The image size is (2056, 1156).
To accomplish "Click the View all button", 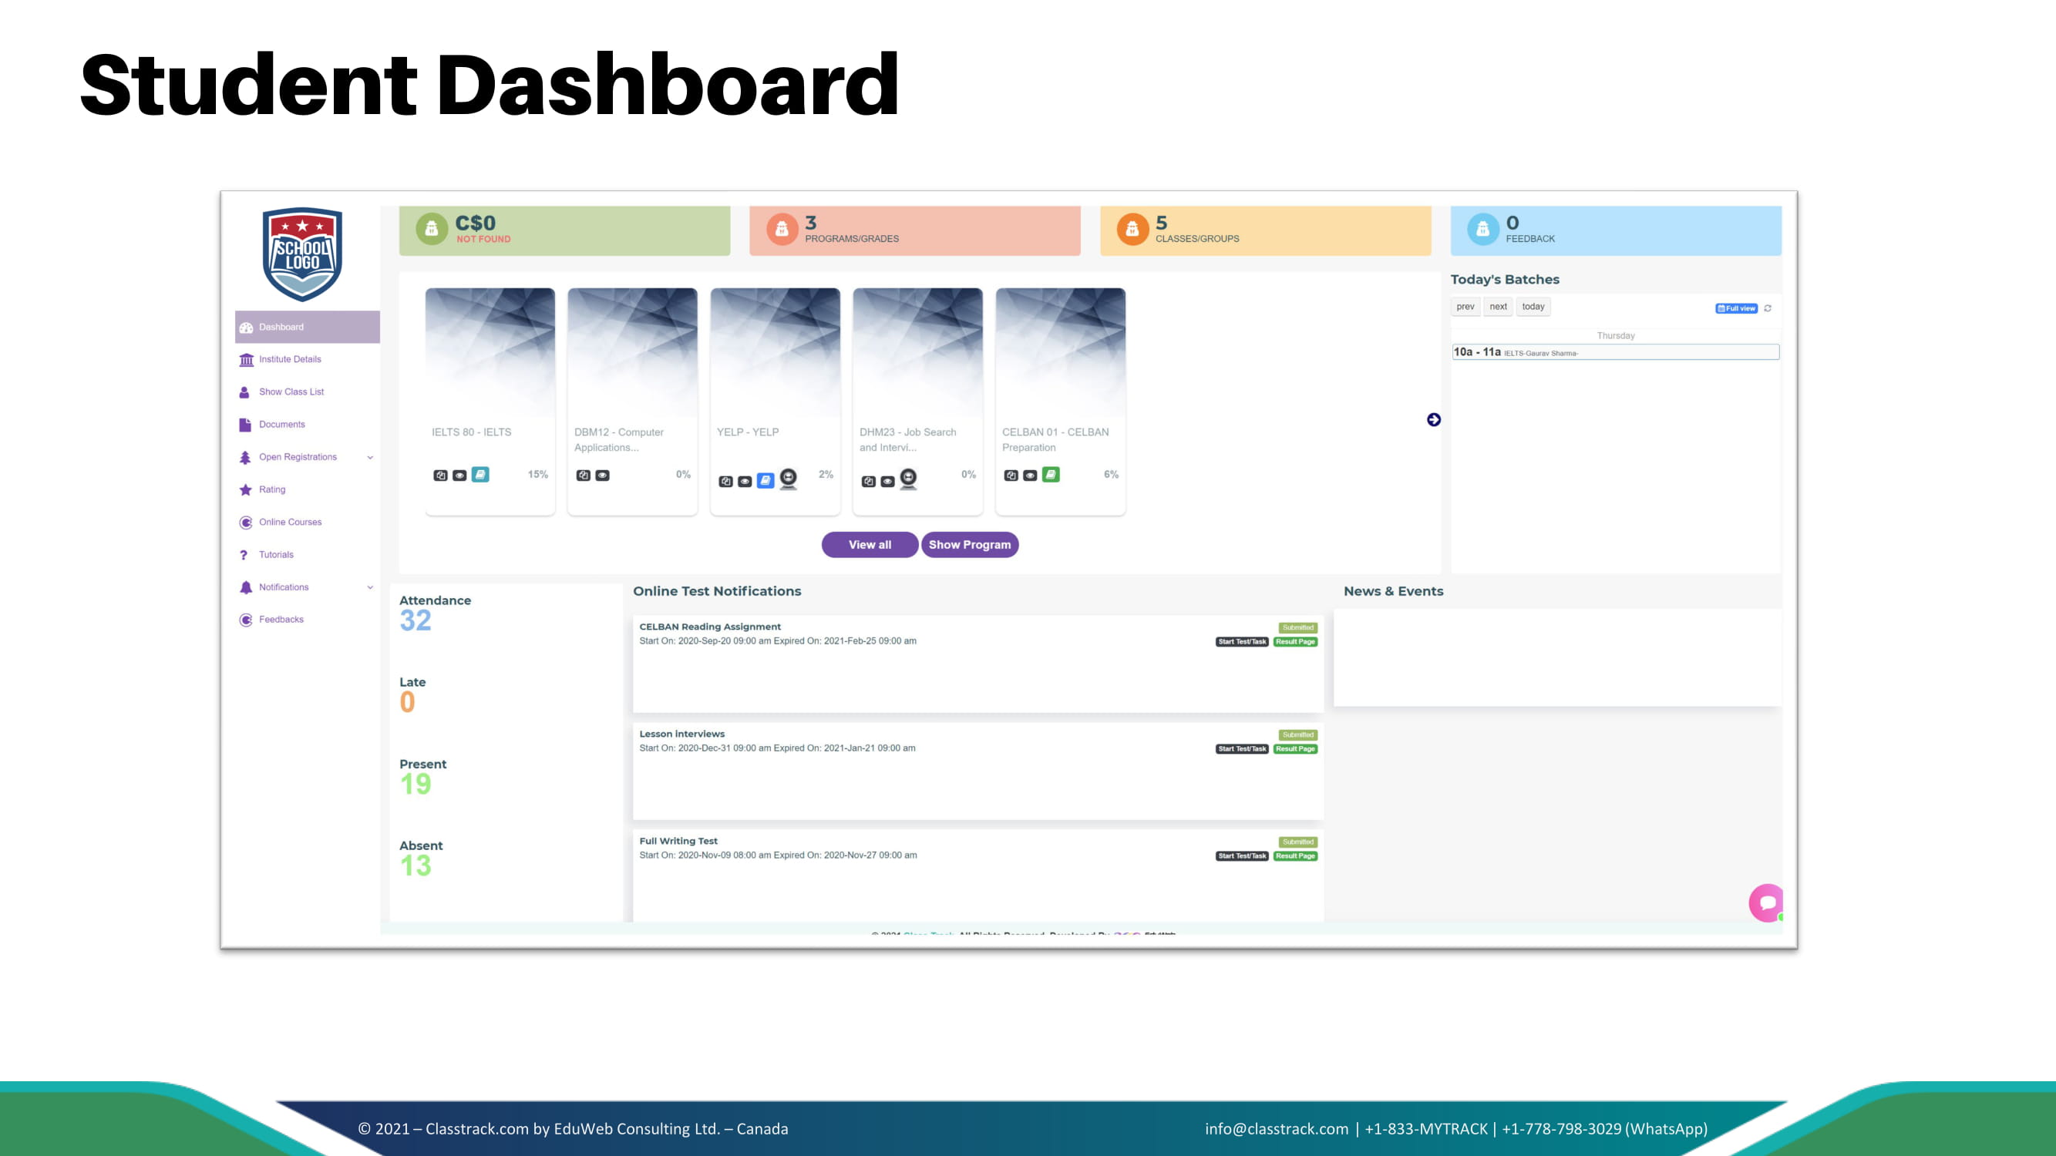I will 869,545.
